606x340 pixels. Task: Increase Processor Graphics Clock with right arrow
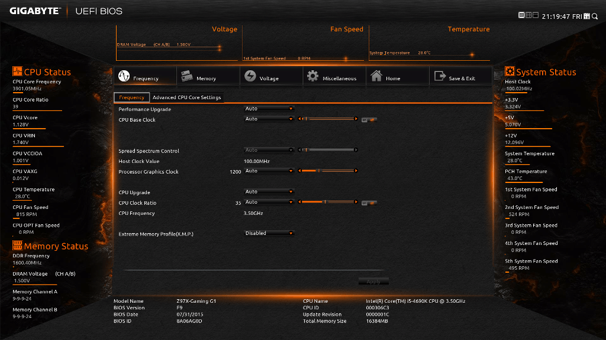356,171
